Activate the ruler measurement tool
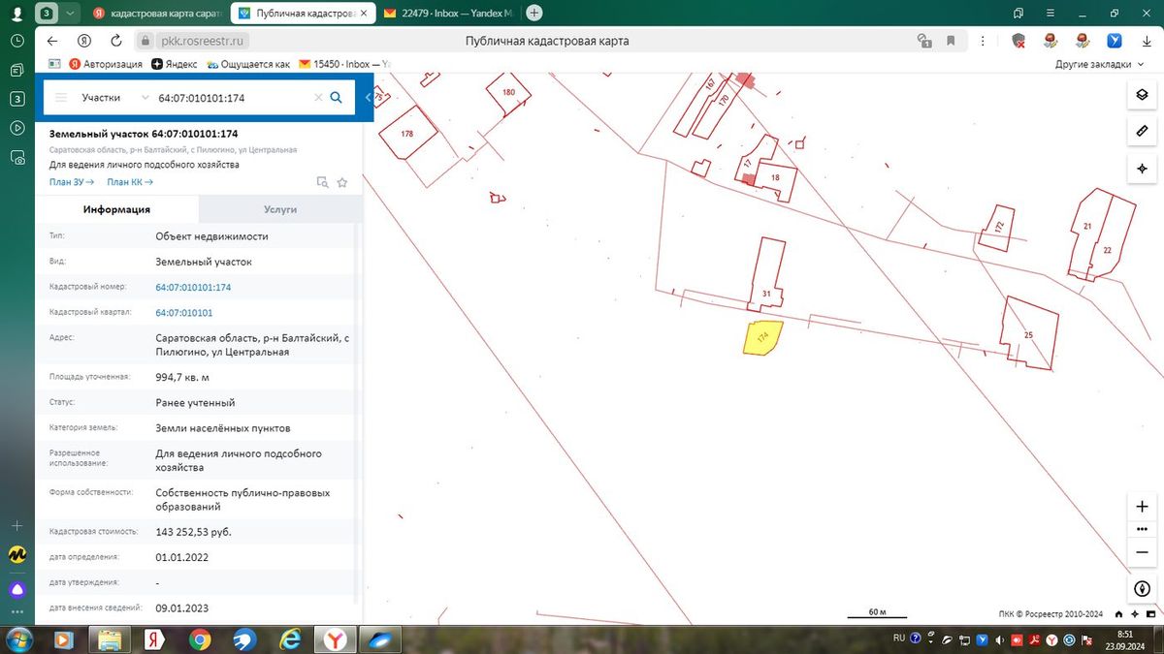The height and width of the screenshot is (654, 1164). (x=1142, y=131)
